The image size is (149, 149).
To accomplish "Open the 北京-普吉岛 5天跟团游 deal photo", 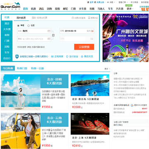I will pos(90,85).
